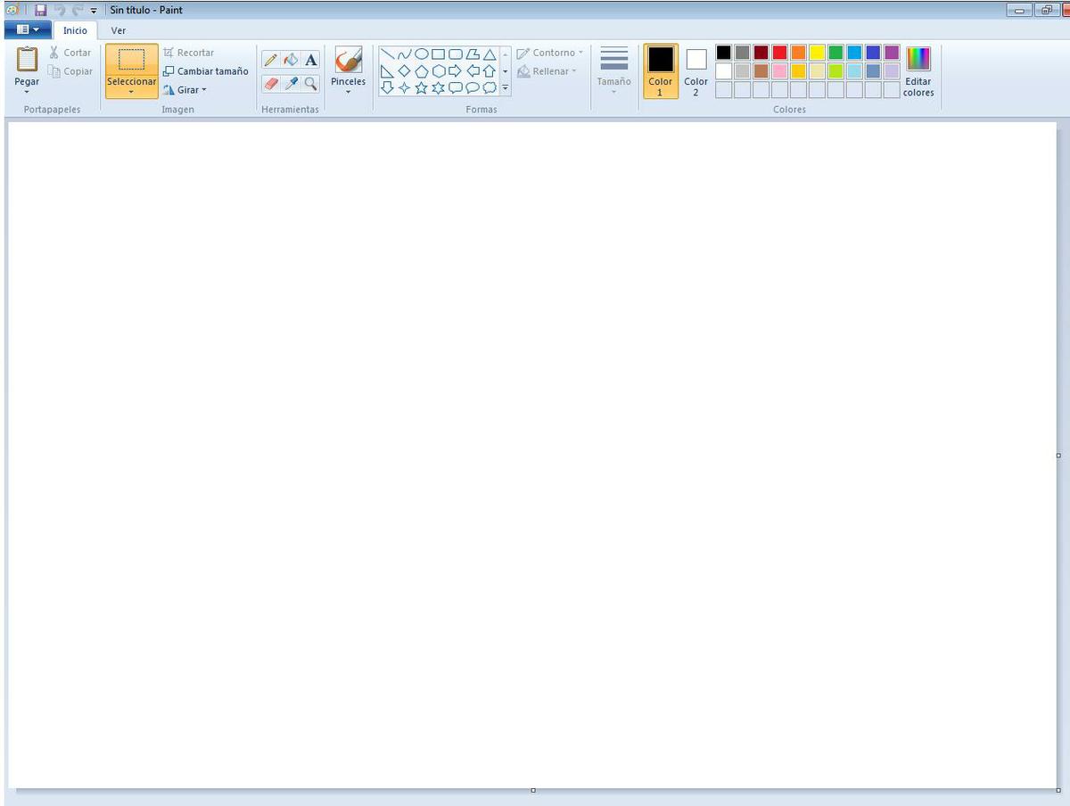Click Cambiar tamaño button

click(206, 71)
